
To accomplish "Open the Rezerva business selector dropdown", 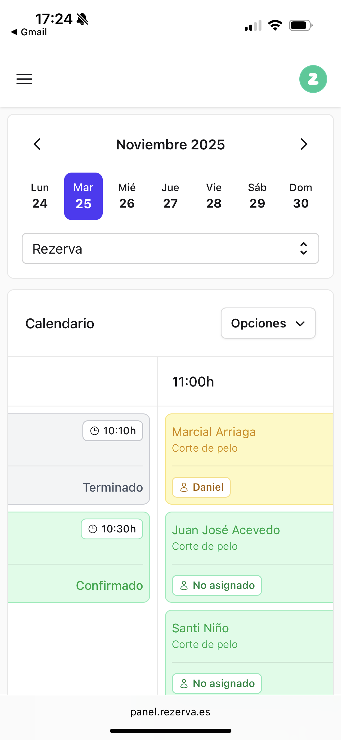I will (170, 248).
